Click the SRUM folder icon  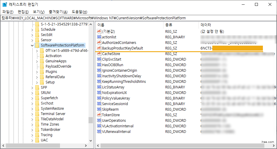[x=37, y=93]
